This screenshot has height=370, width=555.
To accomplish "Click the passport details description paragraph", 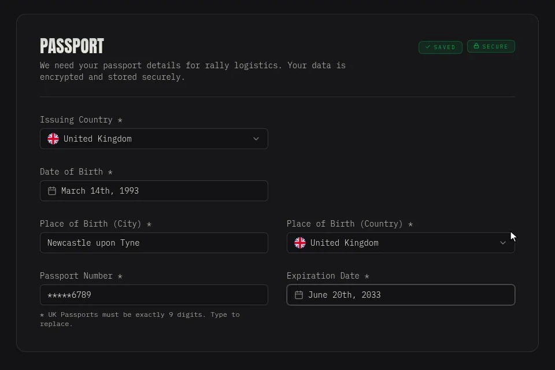I will click(193, 71).
